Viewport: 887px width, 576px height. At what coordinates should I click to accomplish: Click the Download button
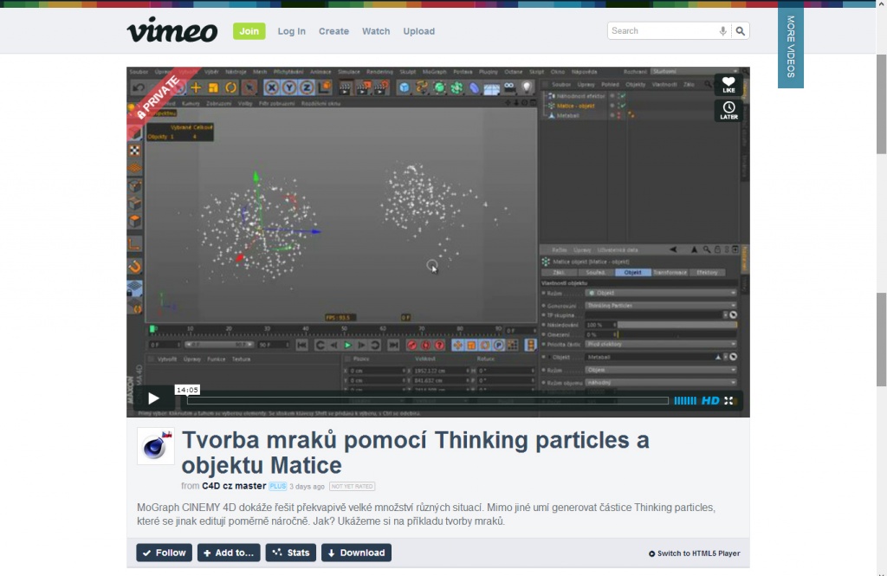pyautogui.click(x=356, y=553)
